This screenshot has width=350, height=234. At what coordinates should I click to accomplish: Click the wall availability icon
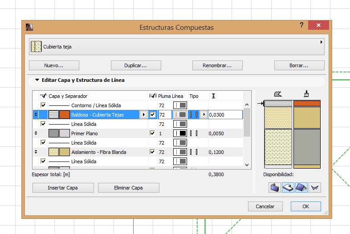pyautogui.click(x=274, y=188)
